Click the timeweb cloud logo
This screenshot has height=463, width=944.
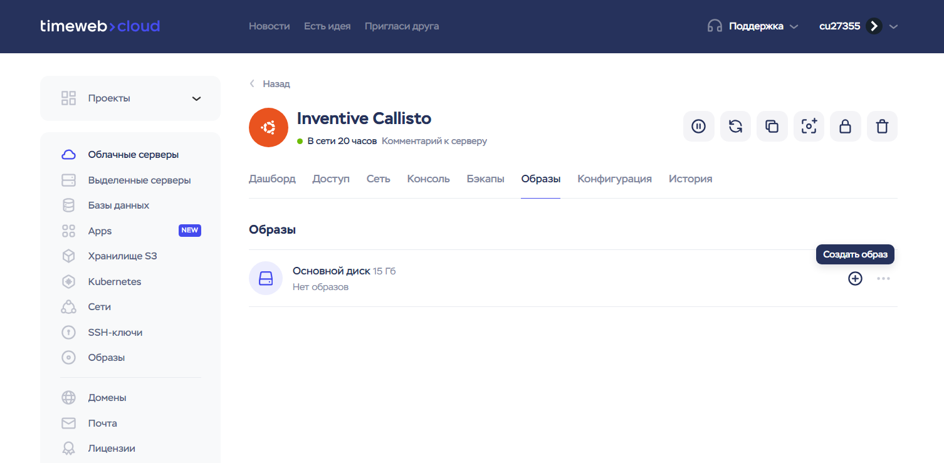(x=100, y=26)
